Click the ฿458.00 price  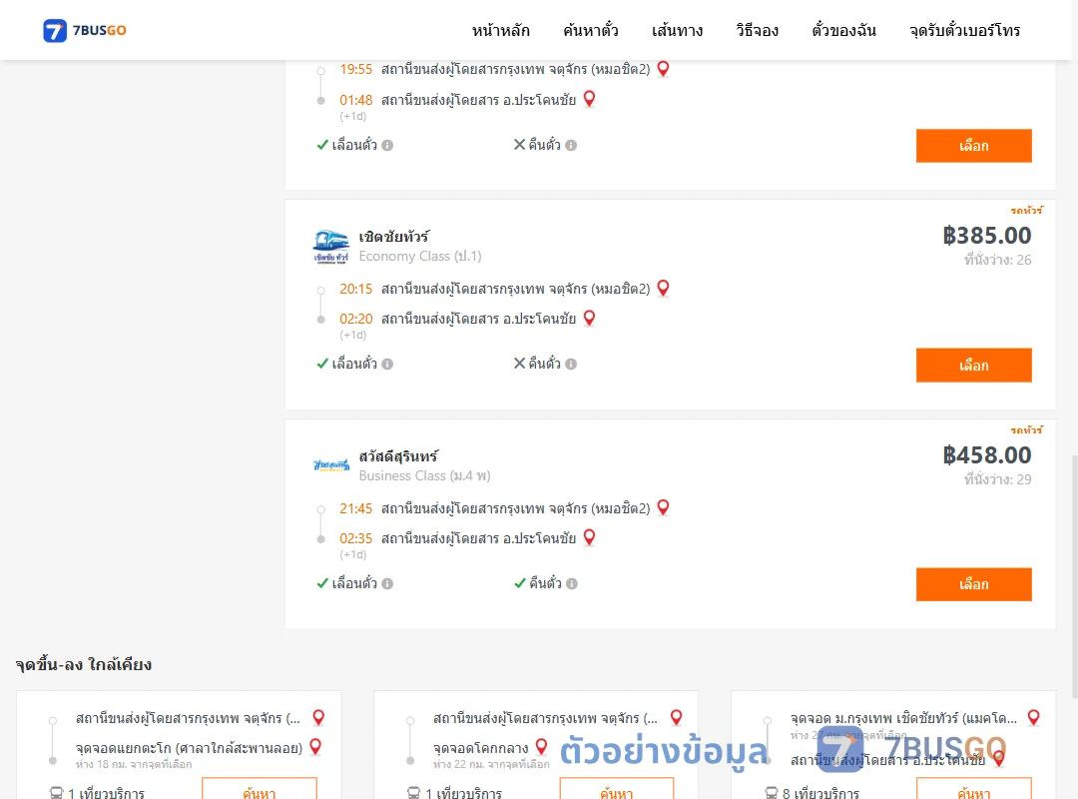(986, 454)
